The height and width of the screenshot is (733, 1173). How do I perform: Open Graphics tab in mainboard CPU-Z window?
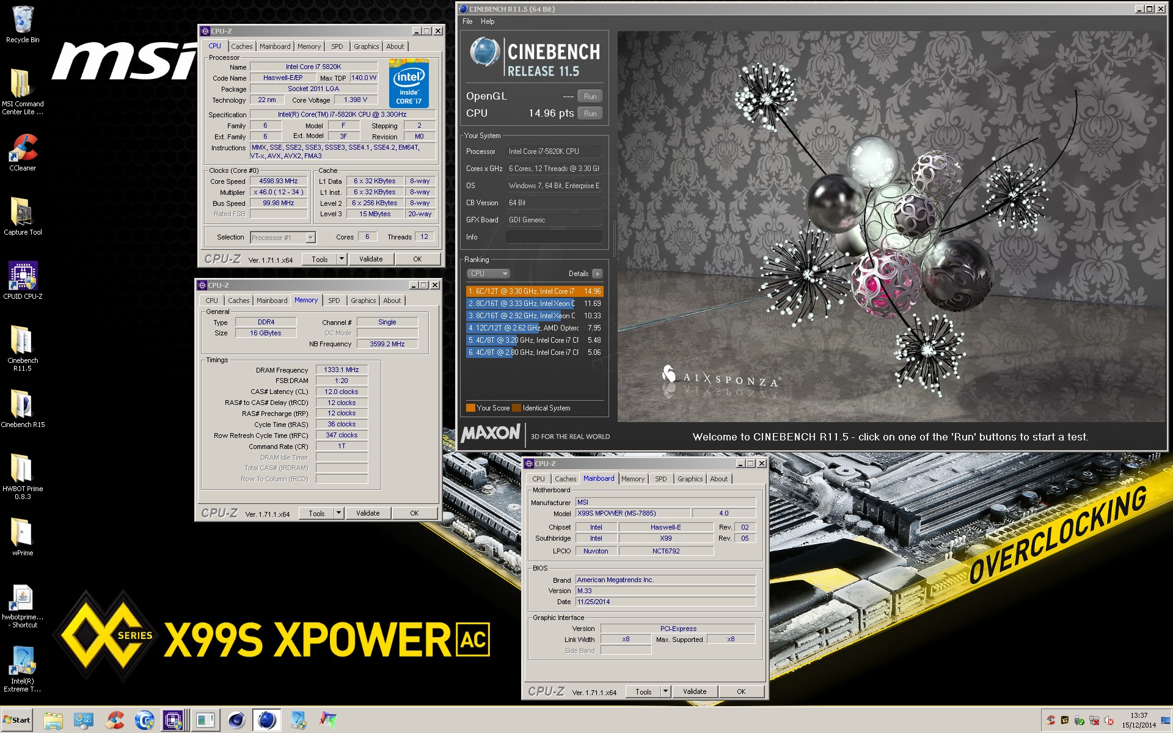tap(690, 479)
